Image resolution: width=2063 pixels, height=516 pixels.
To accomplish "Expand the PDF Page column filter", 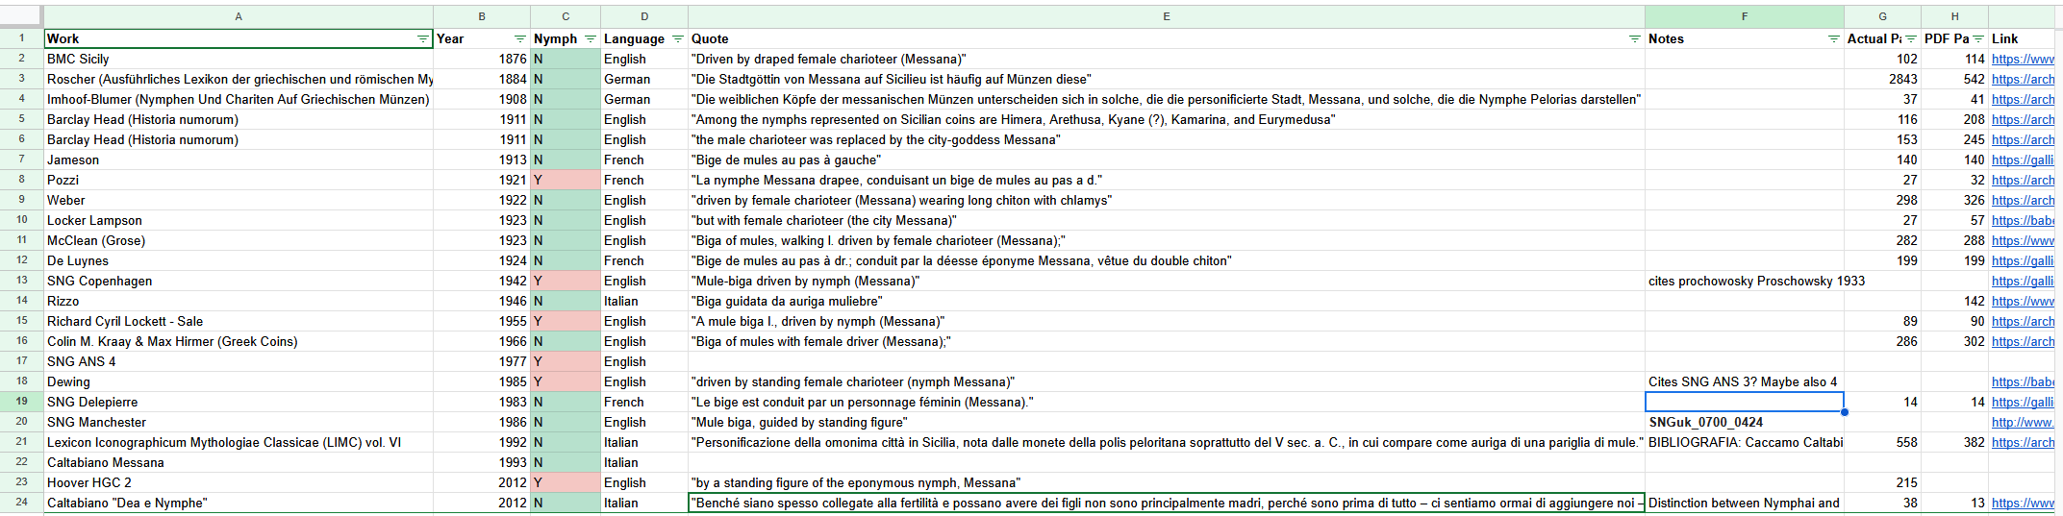I will pyautogui.click(x=1978, y=39).
